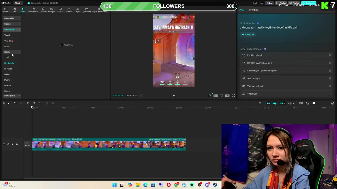Screen dimensions: 337x189
Task: Click the zoom in timeline icon
Action: tap(333, 103)
